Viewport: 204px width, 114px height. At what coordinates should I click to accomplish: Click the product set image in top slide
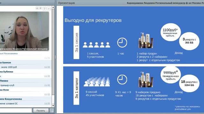pos(146,41)
